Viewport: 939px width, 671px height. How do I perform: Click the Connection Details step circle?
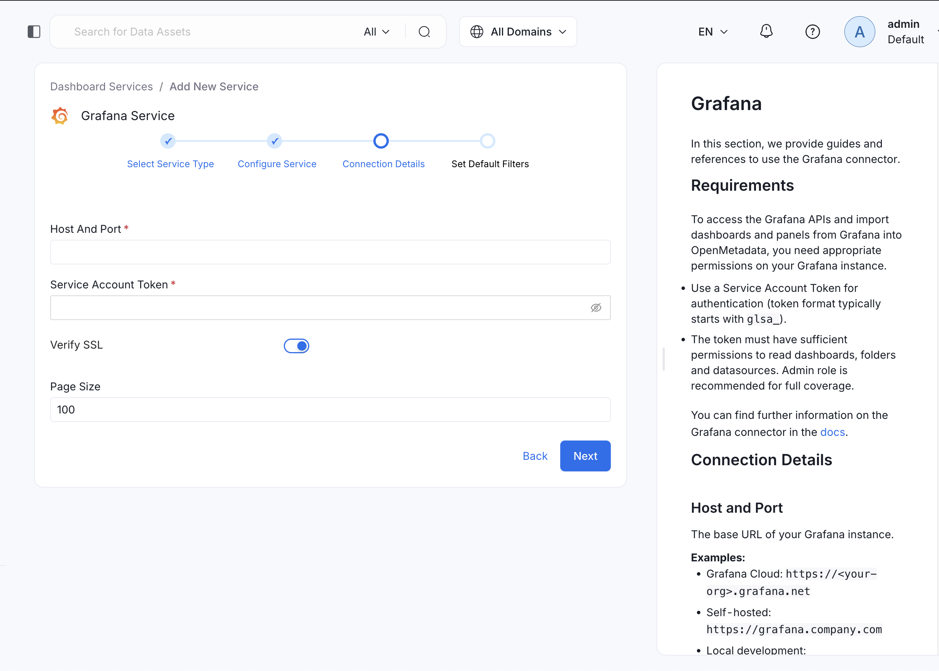click(380, 141)
